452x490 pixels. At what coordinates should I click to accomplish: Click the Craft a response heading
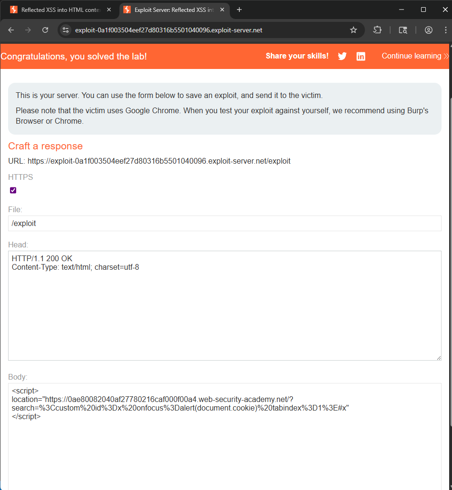click(45, 146)
